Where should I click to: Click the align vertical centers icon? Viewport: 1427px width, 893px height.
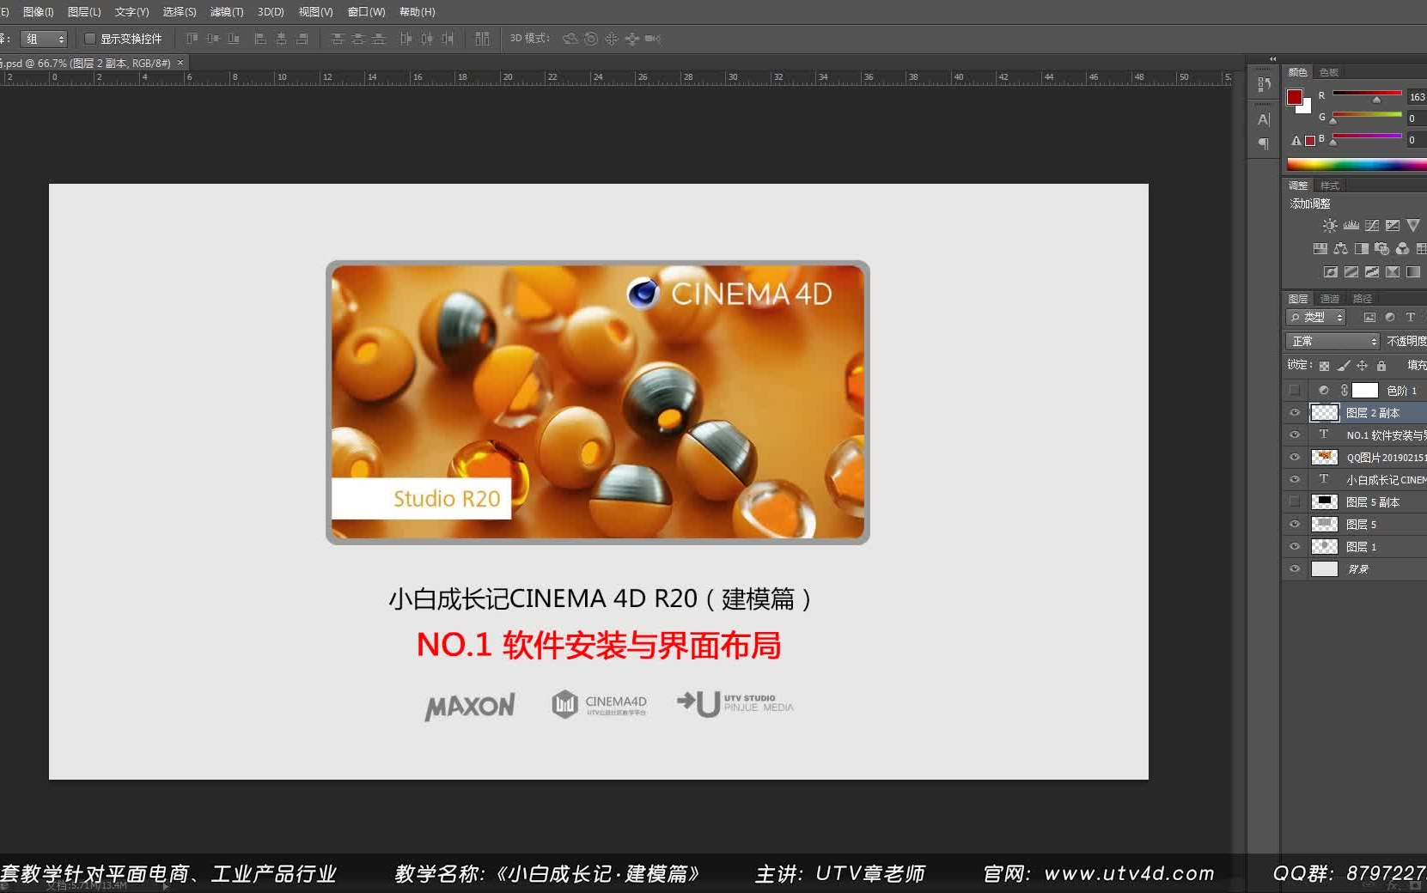[x=212, y=39]
